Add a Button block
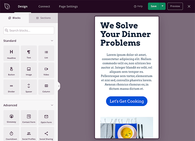The image size is (195, 141). coord(11,70)
